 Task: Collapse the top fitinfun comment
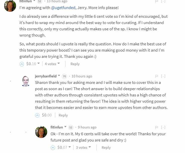(x=163, y=2)
